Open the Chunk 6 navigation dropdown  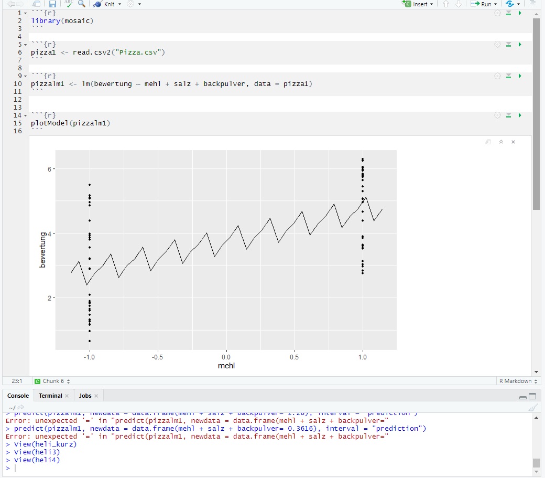tap(52, 381)
